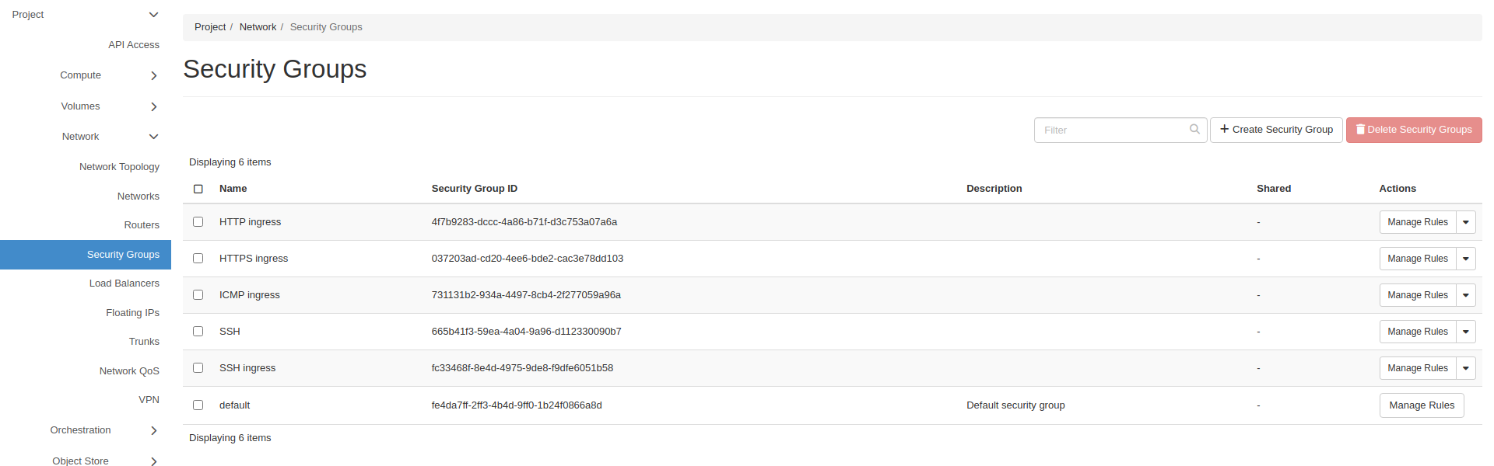Click ID 037203ad-cd20-4ee6-bde2-cac3e78dd103
Image resolution: width=1494 pixels, height=466 pixels.
[528, 259]
